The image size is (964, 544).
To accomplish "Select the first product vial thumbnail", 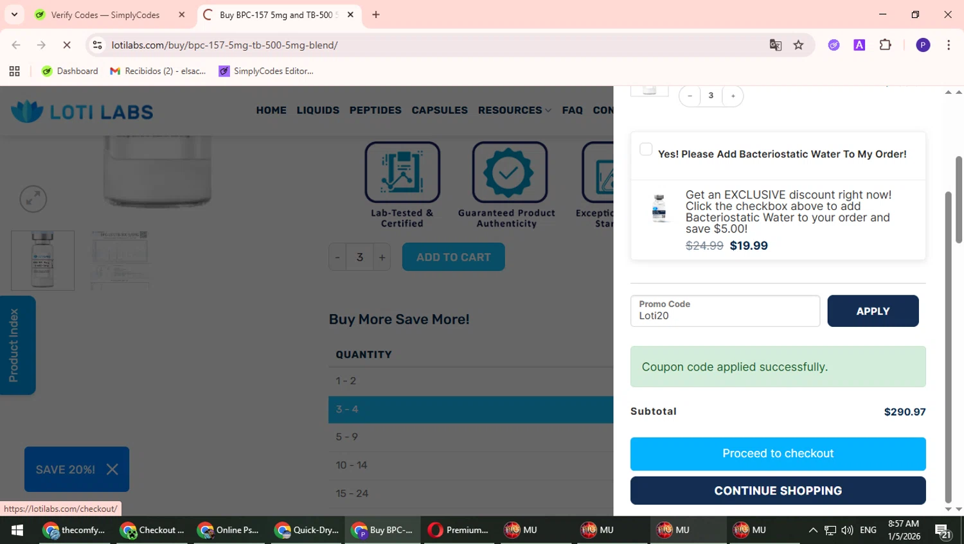I will click(42, 260).
